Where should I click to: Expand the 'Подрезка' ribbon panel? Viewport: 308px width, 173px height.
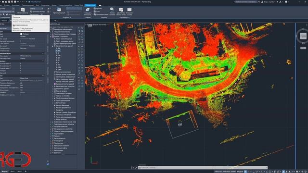(67, 18)
